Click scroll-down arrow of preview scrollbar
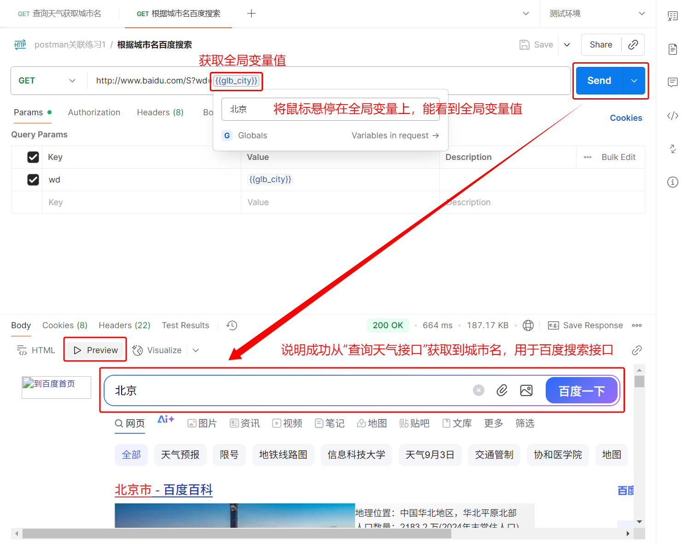This screenshot has height=543, width=688. click(639, 521)
